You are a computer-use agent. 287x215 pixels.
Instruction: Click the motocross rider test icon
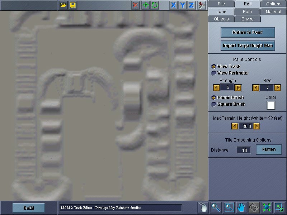coord(202,5)
